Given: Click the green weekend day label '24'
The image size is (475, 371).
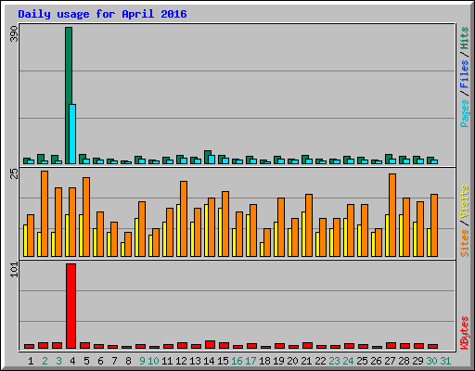Looking at the screenshot, I should pyautogui.click(x=348, y=361).
